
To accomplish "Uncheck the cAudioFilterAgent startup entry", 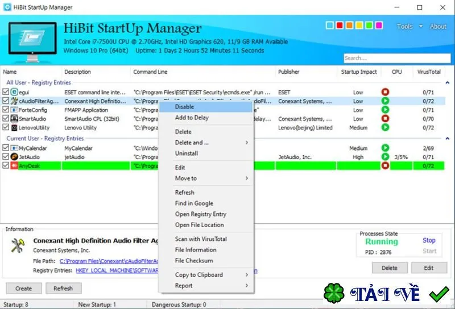I will point(6,101).
